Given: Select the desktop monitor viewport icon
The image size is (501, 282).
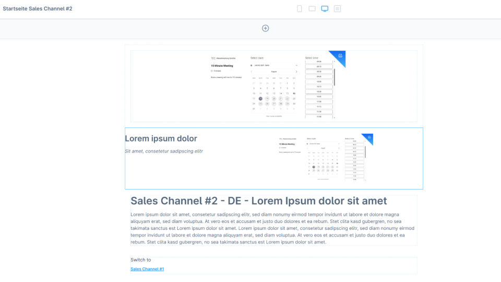Looking at the screenshot, I should [325, 9].
